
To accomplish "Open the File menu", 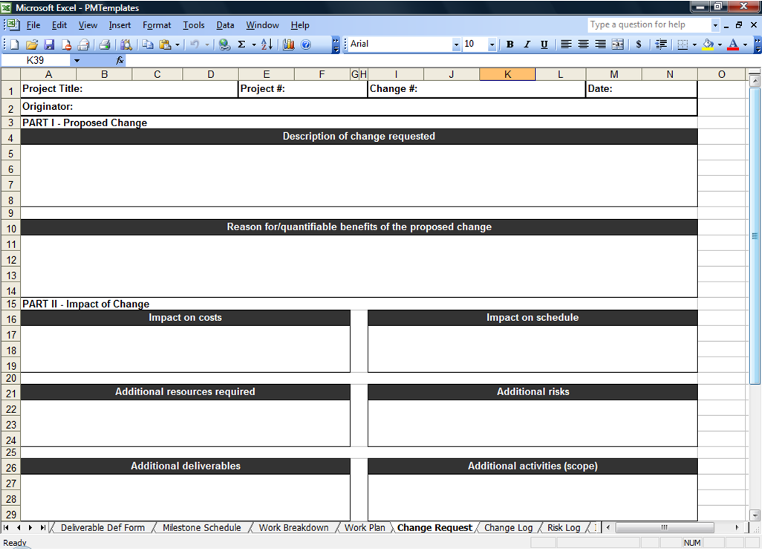I will coord(33,25).
